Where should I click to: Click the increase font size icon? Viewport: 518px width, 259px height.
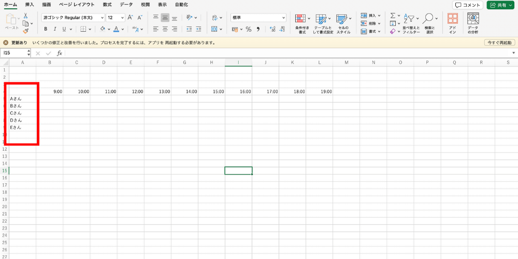click(130, 17)
